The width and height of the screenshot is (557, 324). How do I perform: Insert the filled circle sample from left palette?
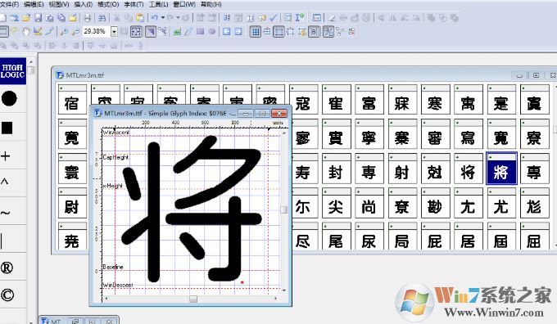9,98
